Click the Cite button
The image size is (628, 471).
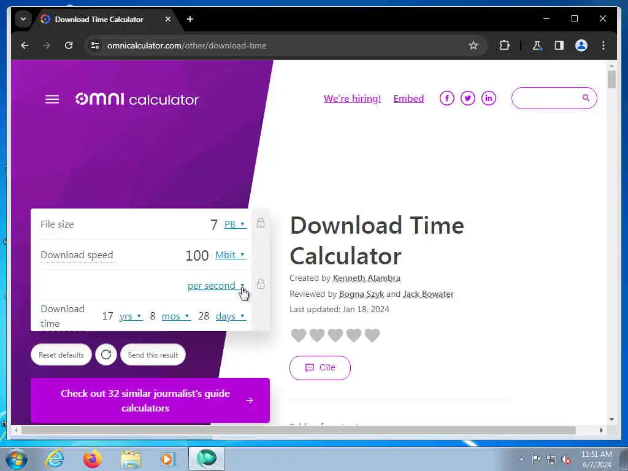click(x=320, y=368)
